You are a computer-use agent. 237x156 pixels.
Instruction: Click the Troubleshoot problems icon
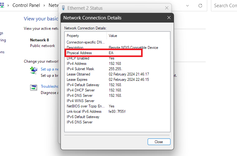click(34, 88)
